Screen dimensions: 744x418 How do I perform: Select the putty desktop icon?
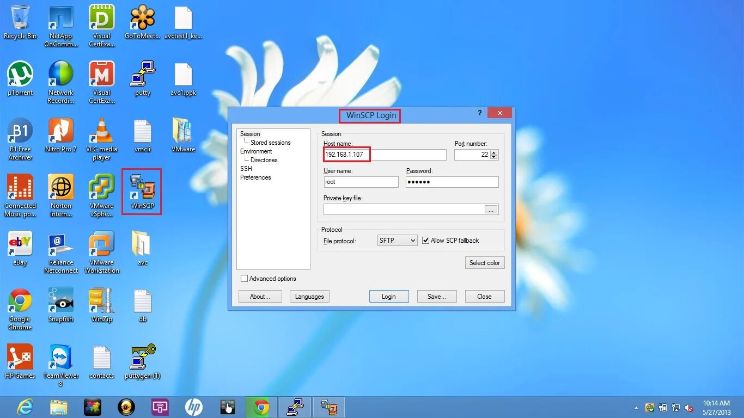[x=143, y=79]
